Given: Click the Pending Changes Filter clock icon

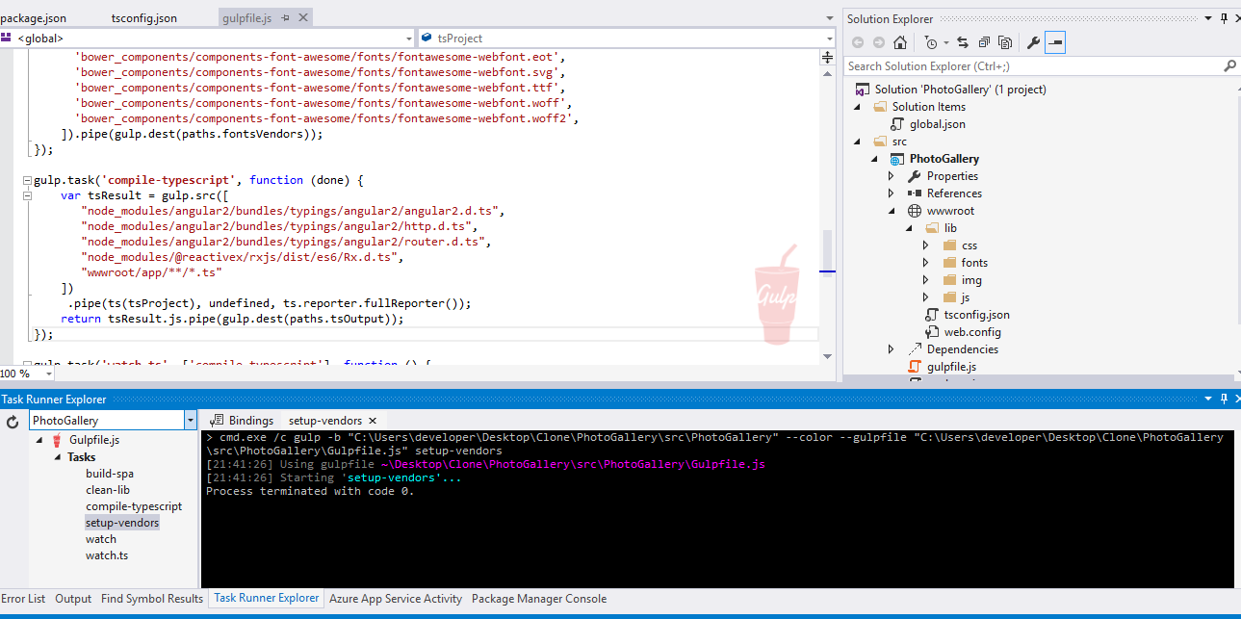Looking at the screenshot, I should click(x=930, y=42).
